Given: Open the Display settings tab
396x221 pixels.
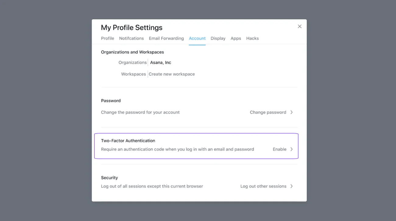Looking at the screenshot, I should click(x=218, y=38).
